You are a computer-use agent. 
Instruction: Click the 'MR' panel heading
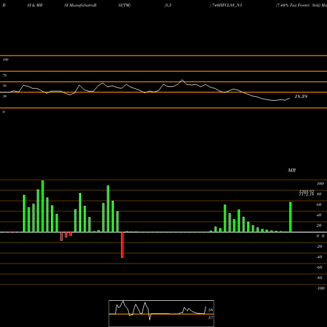(292, 170)
